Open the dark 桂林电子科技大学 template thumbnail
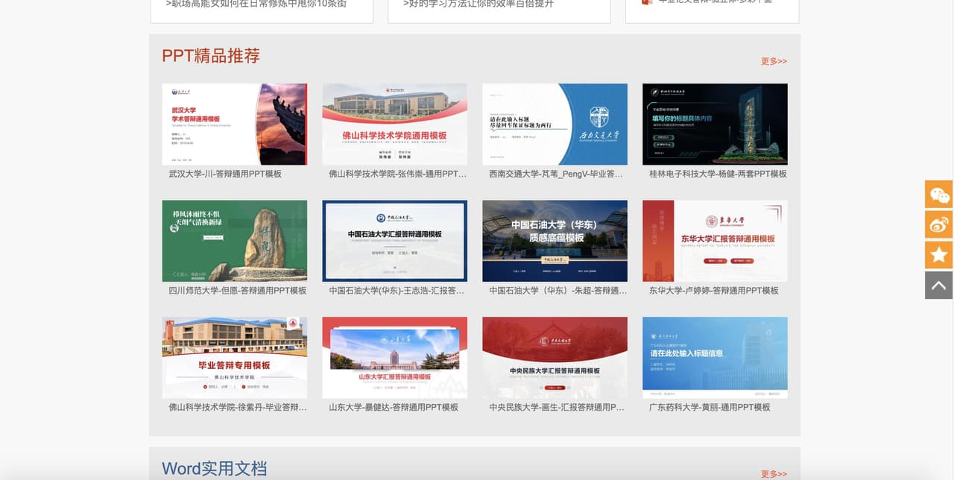The image size is (954, 480). click(715, 124)
